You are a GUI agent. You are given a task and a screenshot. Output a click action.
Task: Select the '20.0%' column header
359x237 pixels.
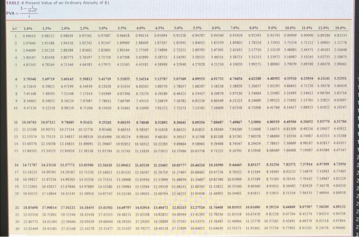point(341,28)
